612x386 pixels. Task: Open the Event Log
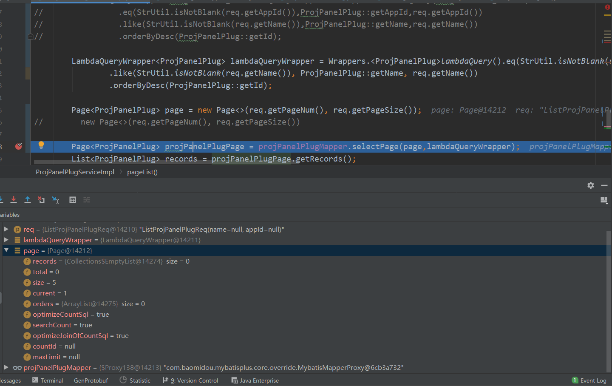(589, 380)
